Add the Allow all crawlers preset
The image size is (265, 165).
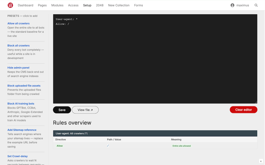point(19,23)
